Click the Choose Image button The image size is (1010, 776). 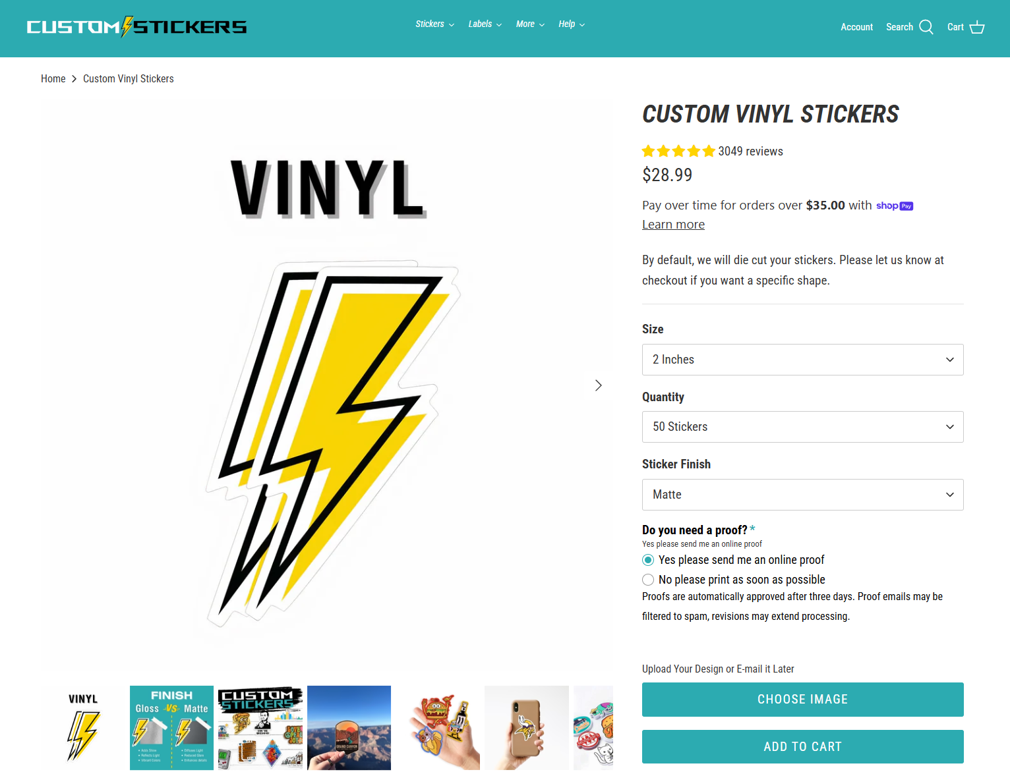pyautogui.click(x=802, y=700)
